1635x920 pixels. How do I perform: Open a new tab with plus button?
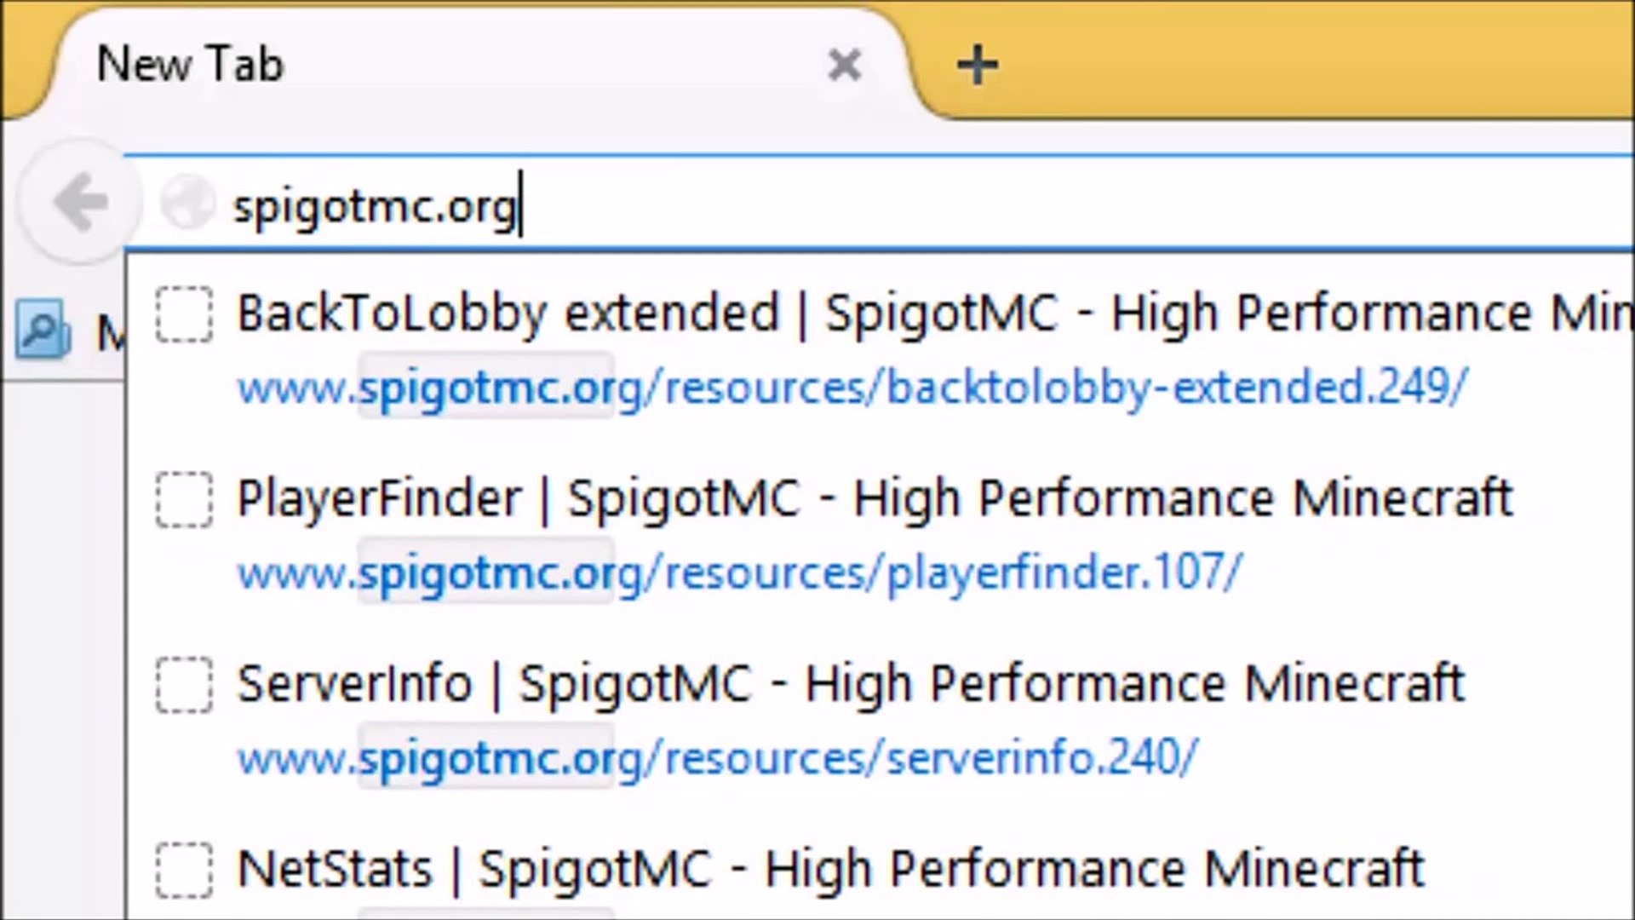point(977,66)
